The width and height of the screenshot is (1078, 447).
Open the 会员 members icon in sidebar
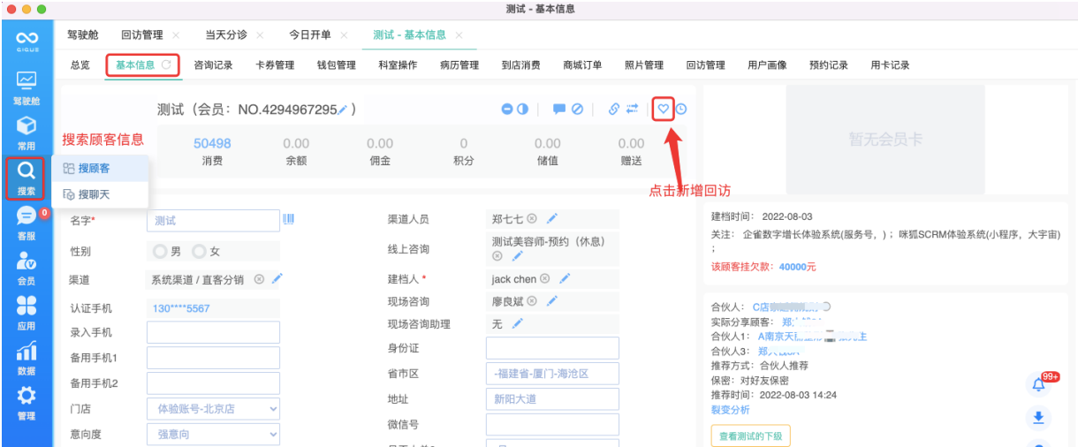27,269
